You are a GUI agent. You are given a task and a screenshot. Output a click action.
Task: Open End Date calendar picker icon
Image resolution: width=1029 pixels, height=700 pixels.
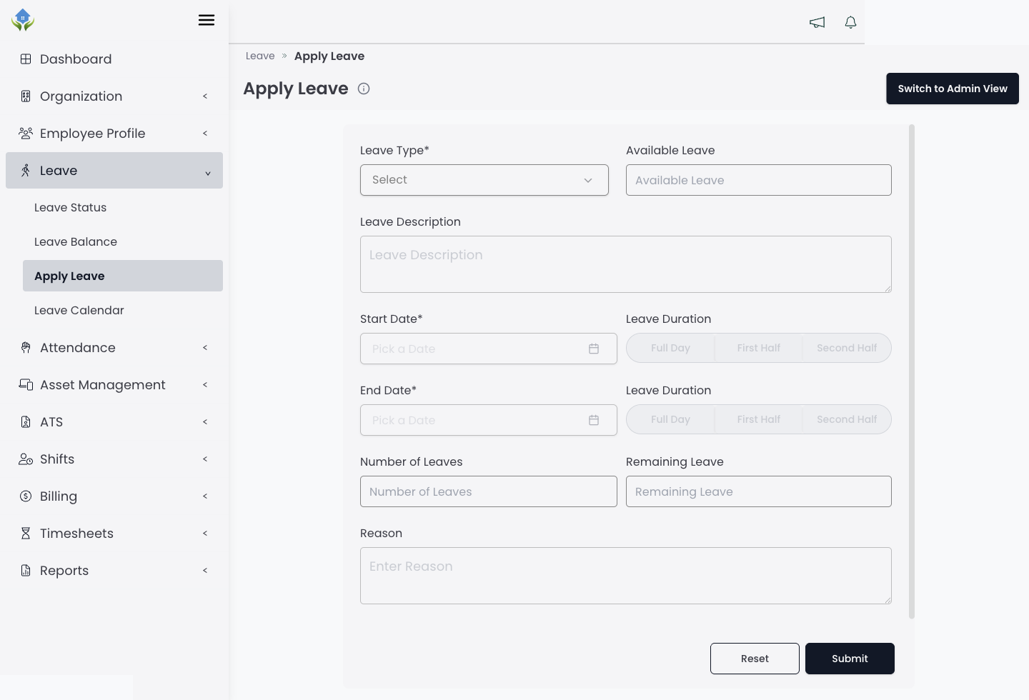coord(594,420)
